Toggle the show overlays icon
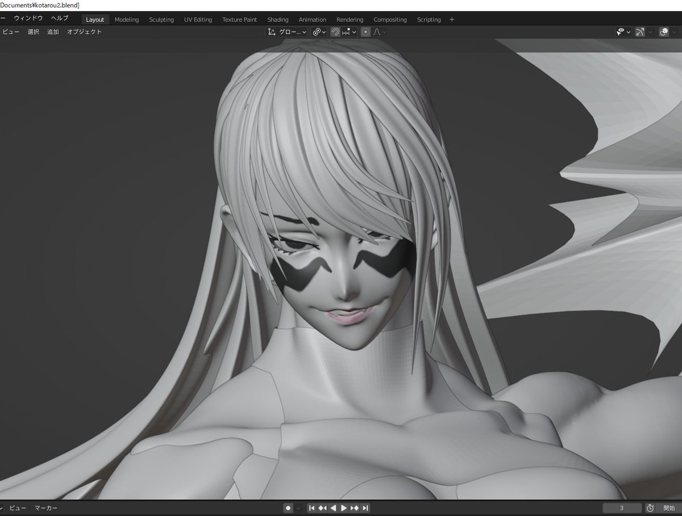682x516 pixels. (x=664, y=32)
